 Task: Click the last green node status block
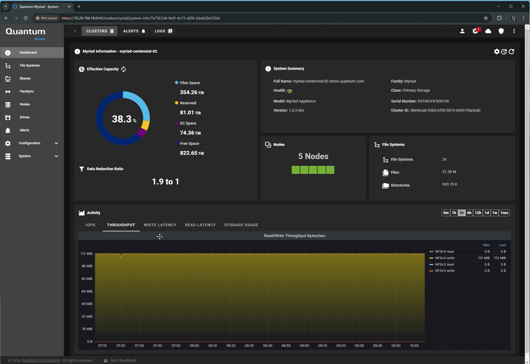pos(330,170)
